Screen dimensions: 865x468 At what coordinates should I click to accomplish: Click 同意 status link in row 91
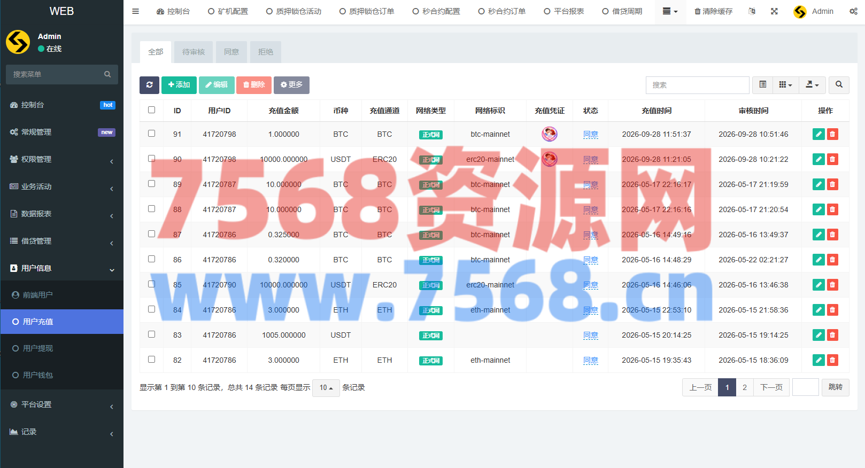pos(591,135)
